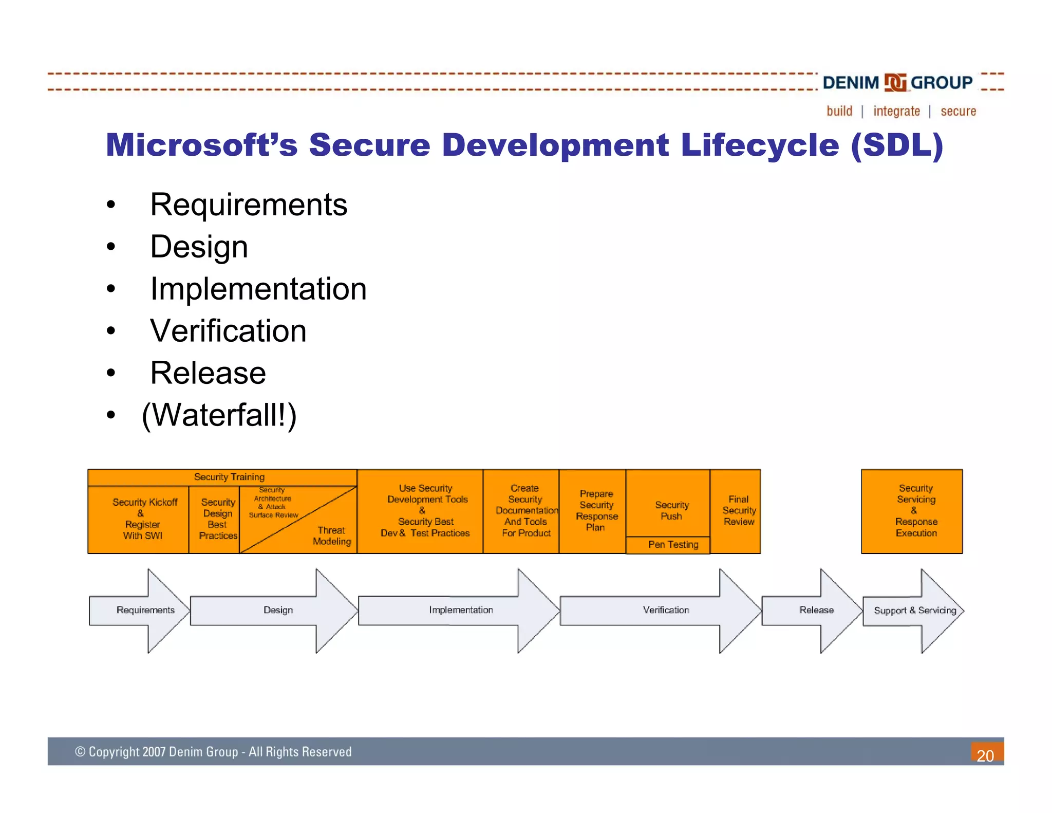Click the Security Servicing & Response Execution box
Image resolution: width=1052 pixels, height=813 pixels.
[x=913, y=510]
